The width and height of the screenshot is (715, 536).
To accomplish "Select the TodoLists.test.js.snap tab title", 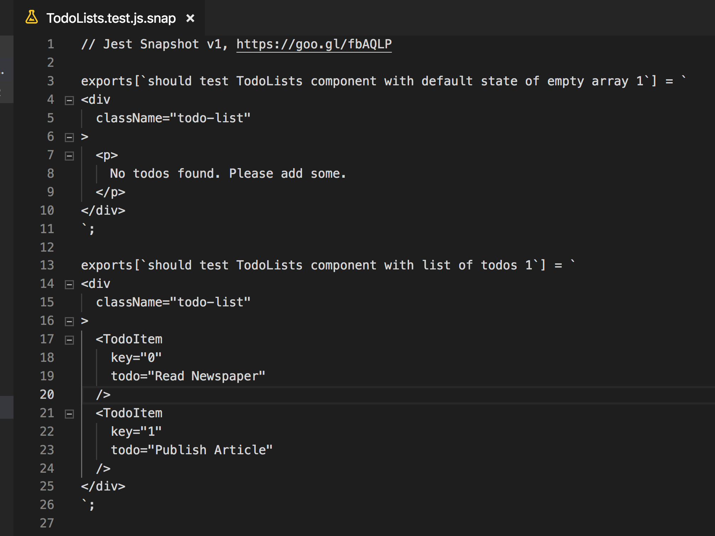I will coord(111,18).
